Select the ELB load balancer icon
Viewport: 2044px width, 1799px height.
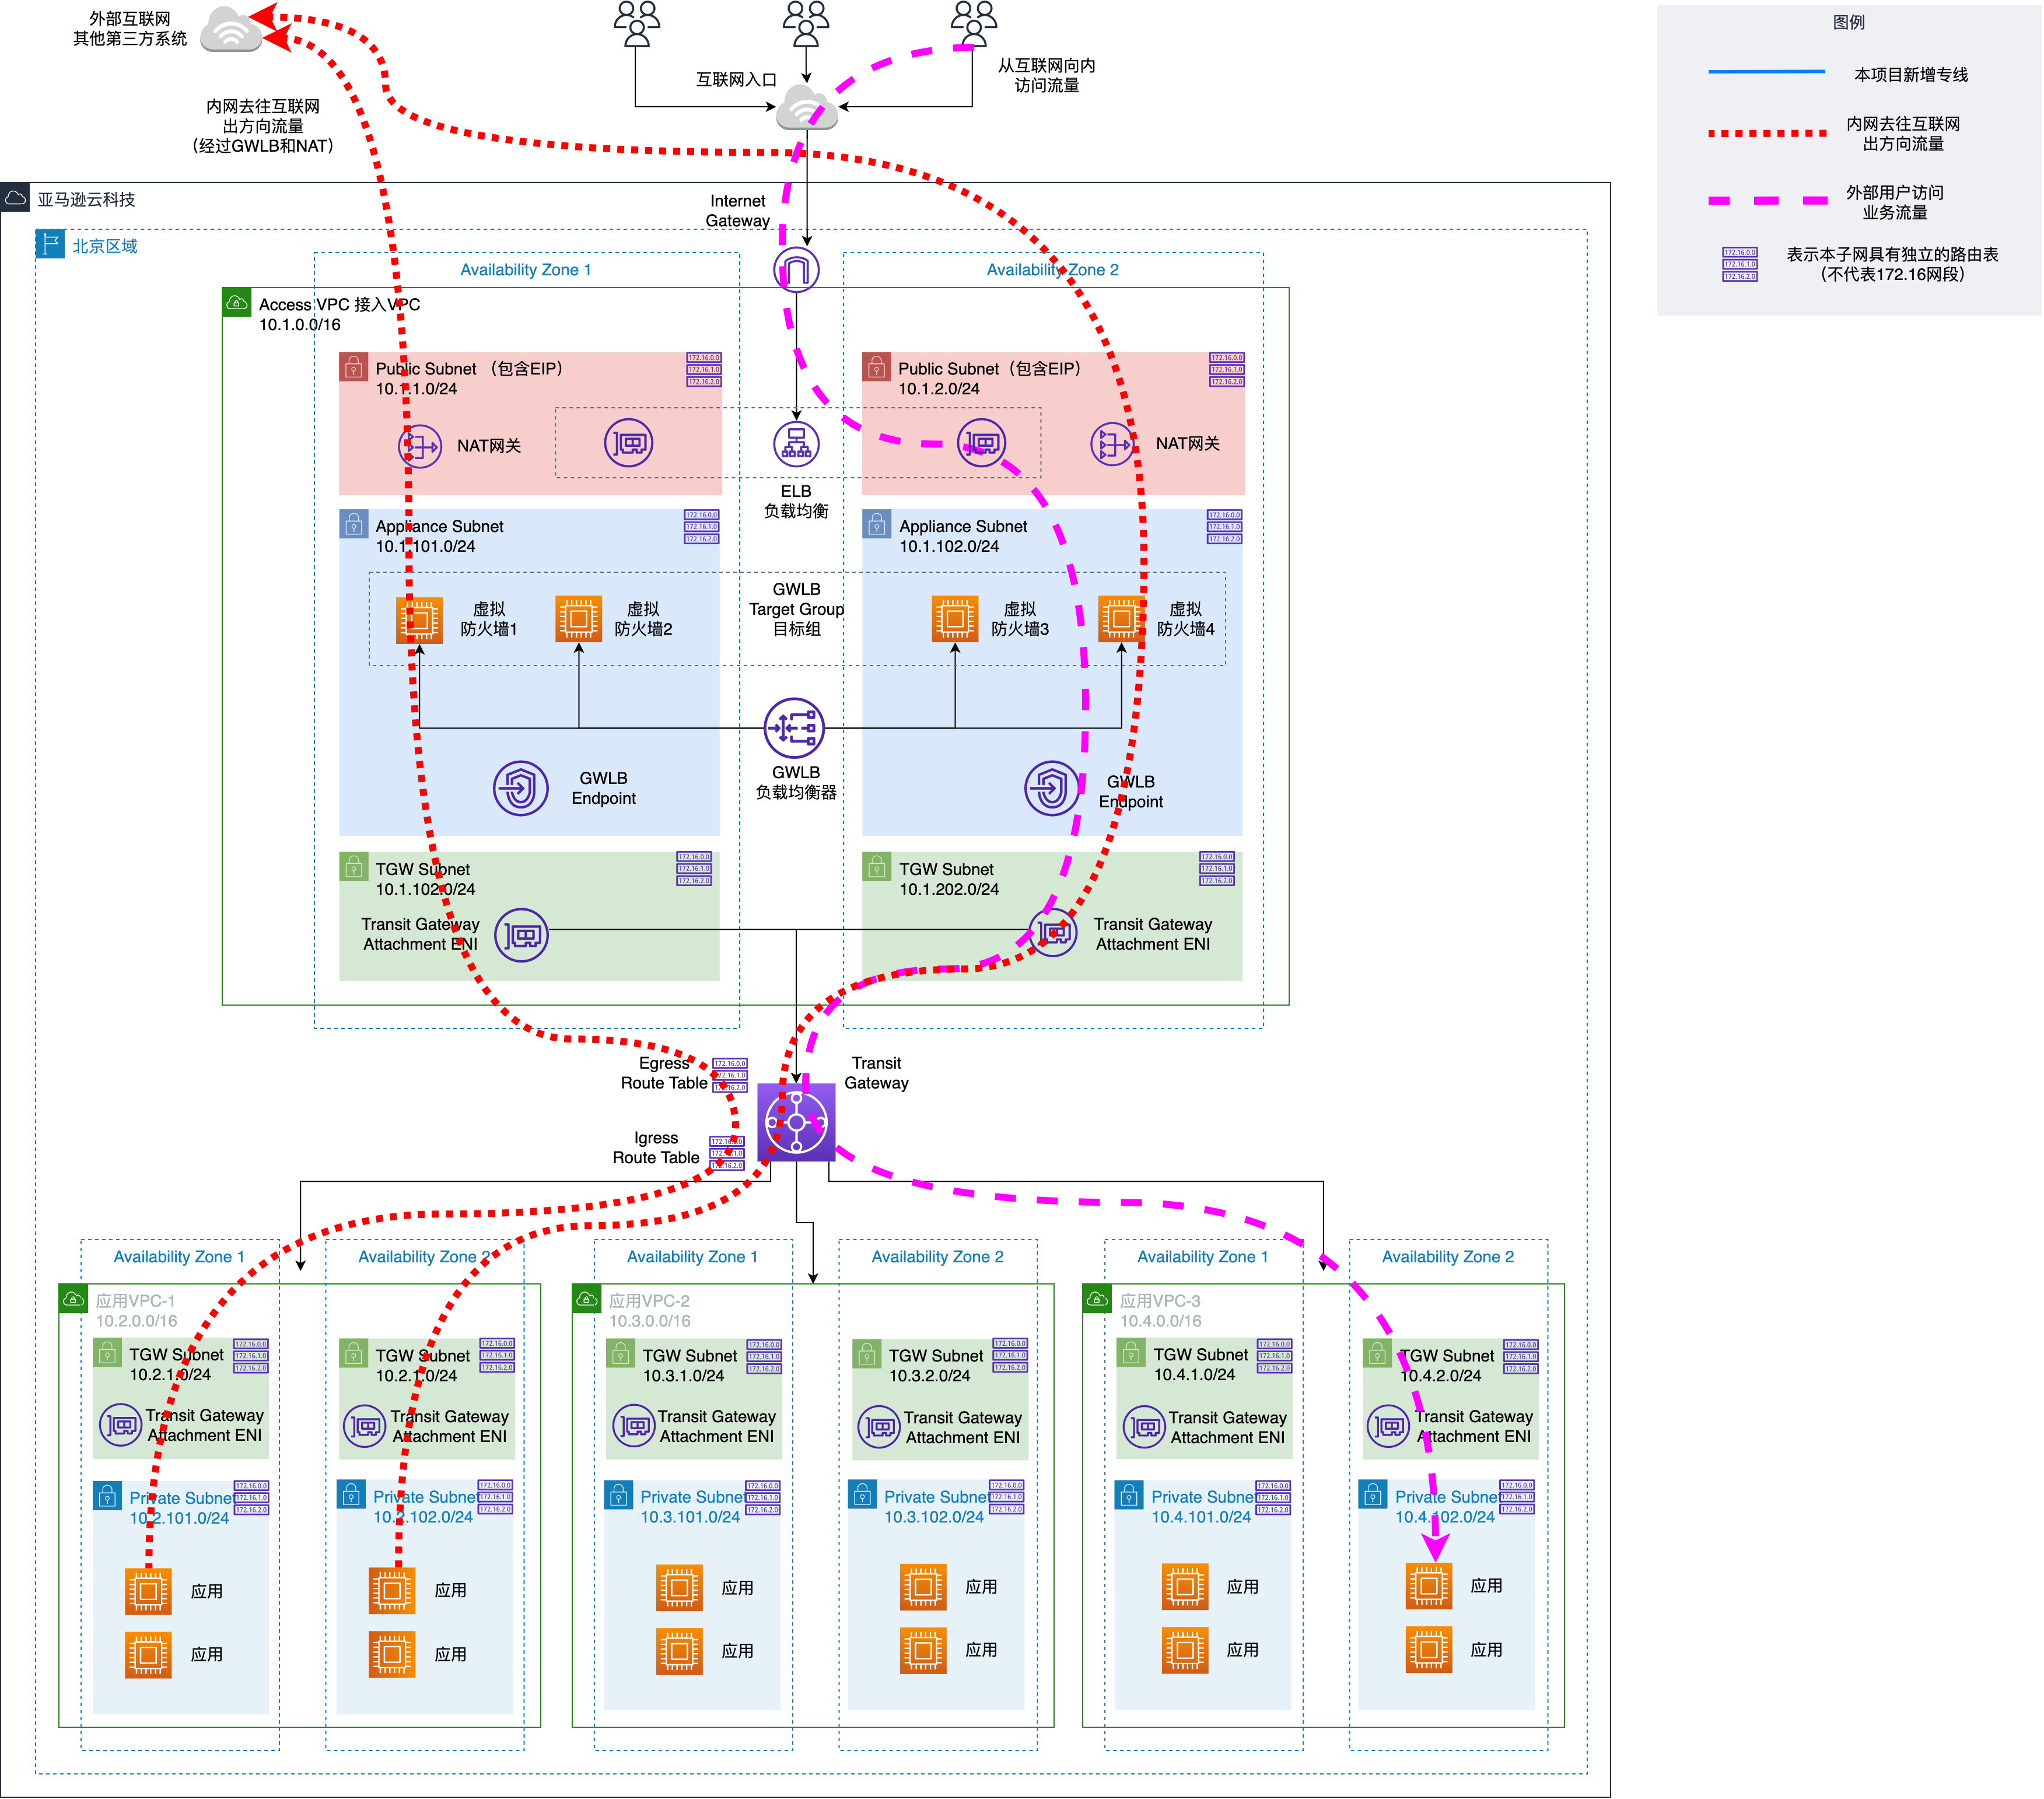point(796,444)
